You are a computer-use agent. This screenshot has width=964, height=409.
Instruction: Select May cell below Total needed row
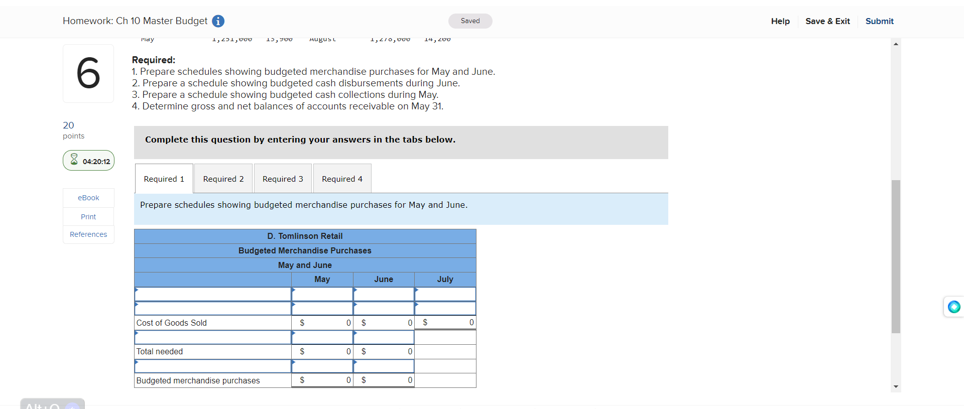pyautogui.click(x=322, y=366)
